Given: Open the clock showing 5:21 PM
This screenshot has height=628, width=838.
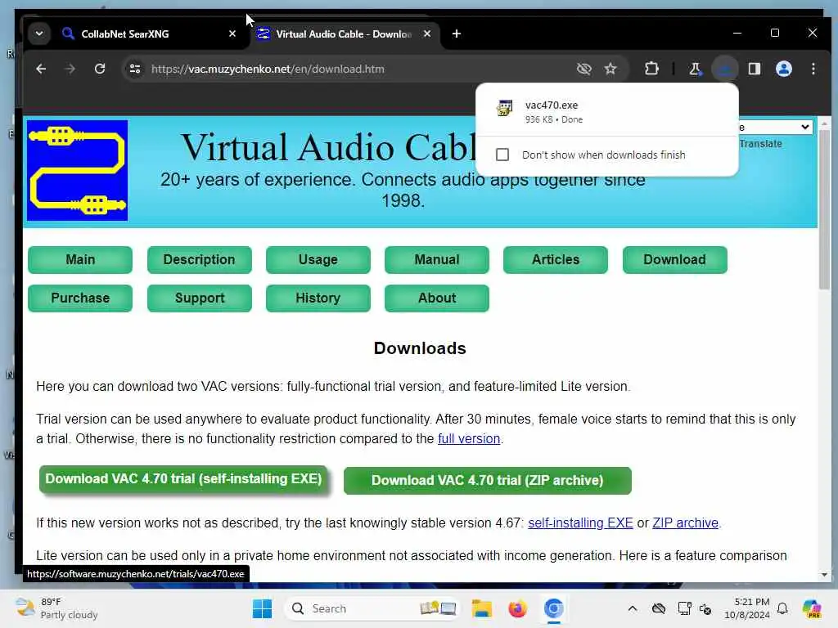Looking at the screenshot, I should tap(746, 608).
